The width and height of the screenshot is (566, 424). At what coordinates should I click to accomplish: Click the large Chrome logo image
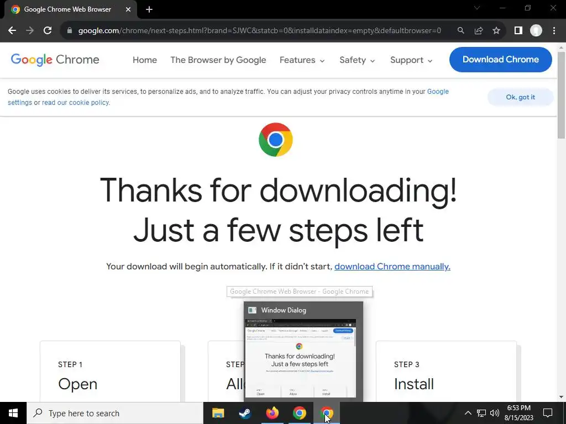pyautogui.click(x=276, y=140)
